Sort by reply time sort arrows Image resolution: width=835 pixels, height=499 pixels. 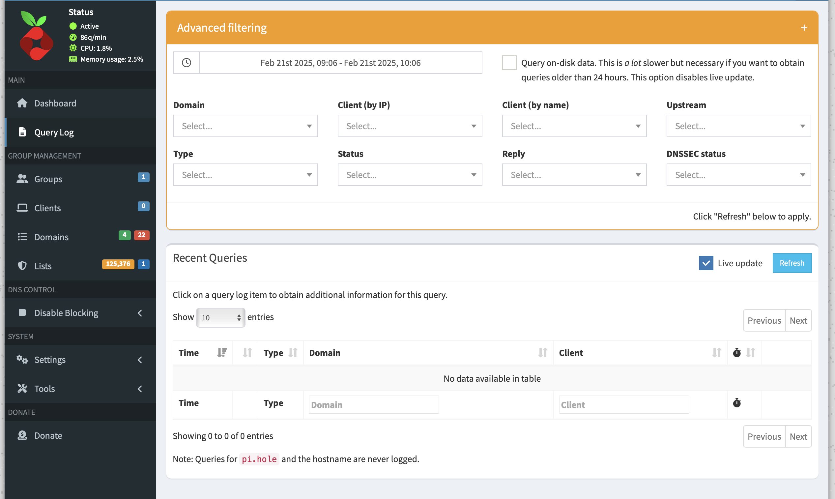[750, 352]
